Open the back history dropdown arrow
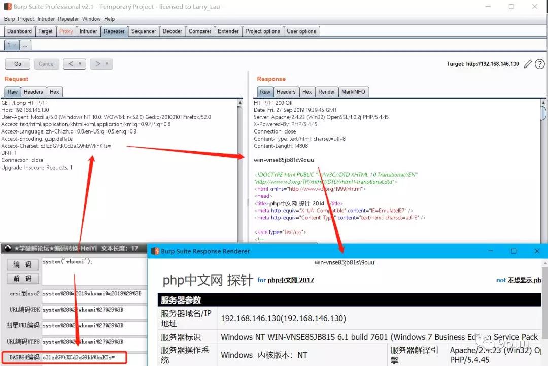 (x=80, y=64)
